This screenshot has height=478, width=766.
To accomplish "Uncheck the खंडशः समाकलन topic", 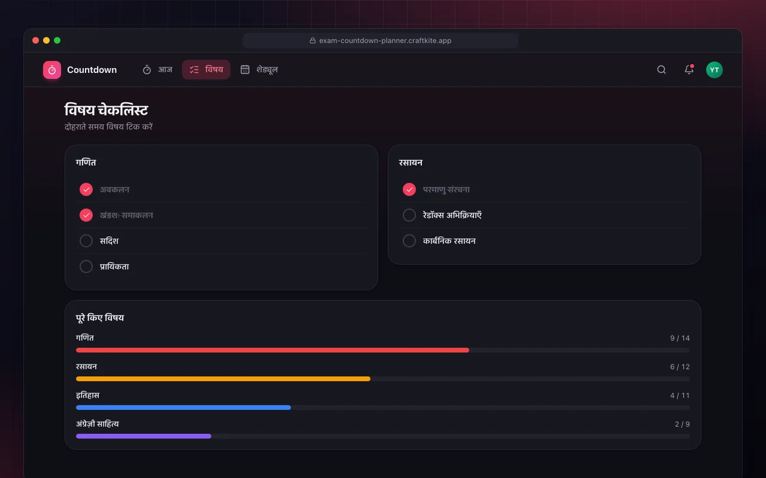I will coord(86,215).
